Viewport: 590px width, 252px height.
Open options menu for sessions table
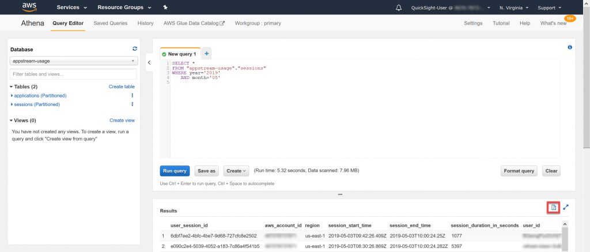coord(132,104)
